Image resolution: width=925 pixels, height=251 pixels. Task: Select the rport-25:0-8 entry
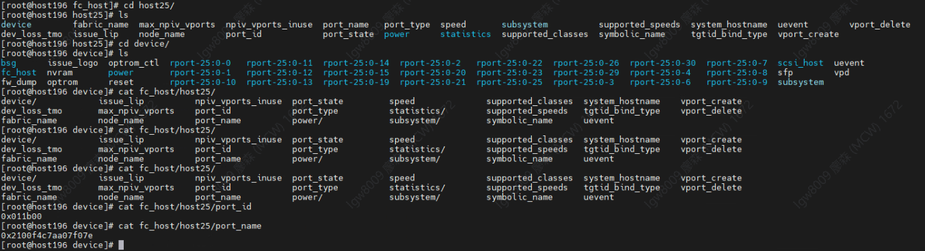(737, 72)
